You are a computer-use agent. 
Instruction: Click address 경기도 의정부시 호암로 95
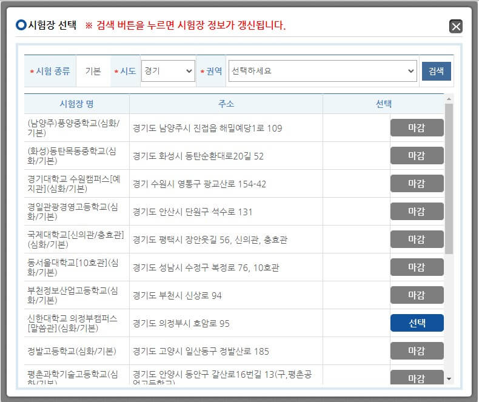coord(181,323)
